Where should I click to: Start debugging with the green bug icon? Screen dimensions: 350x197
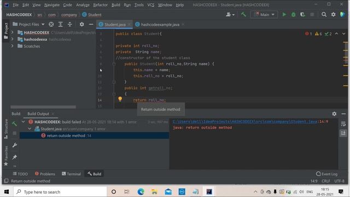[293, 15]
